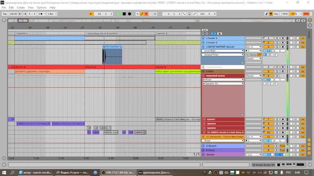The height and width of the screenshot is (176, 314).
Task: Toggle the Returns section selector circle
Action: 309,144
